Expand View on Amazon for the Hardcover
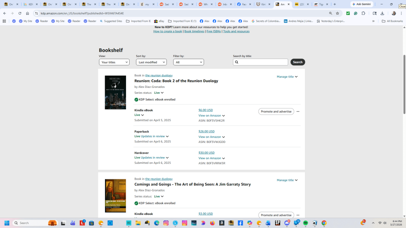This screenshot has width=406, height=228. click(x=212, y=158)
